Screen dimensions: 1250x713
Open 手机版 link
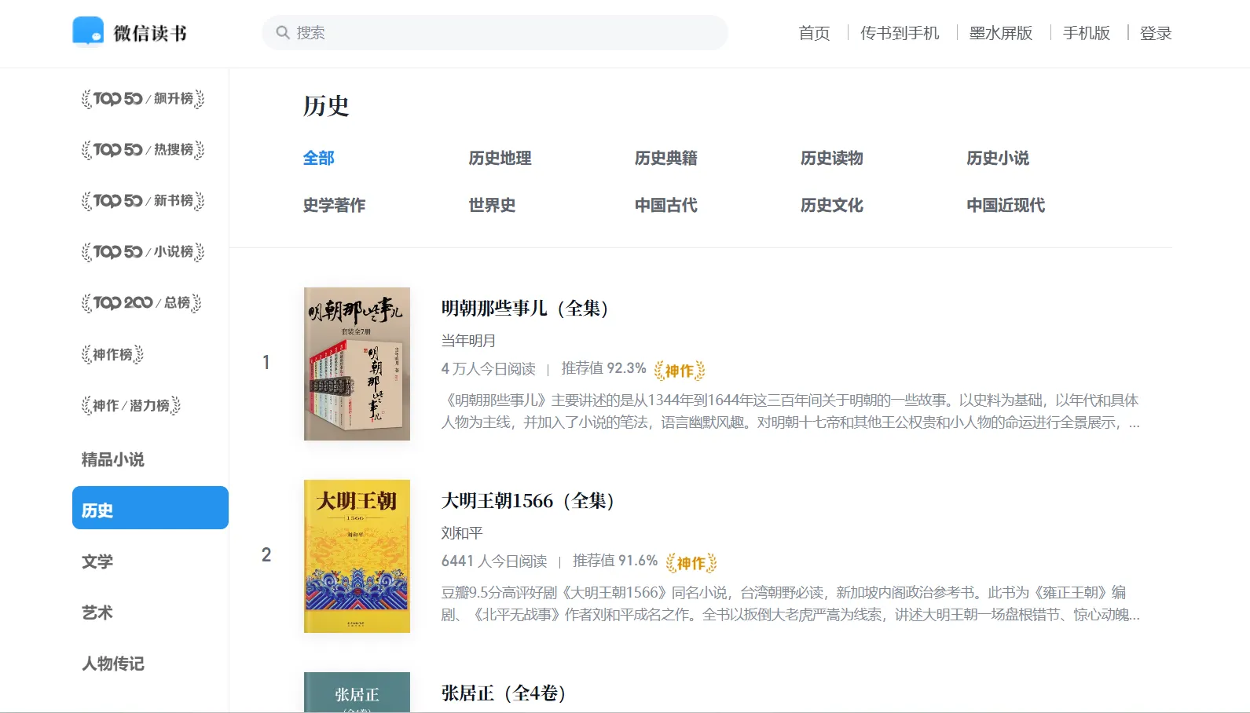(1087, 33)
